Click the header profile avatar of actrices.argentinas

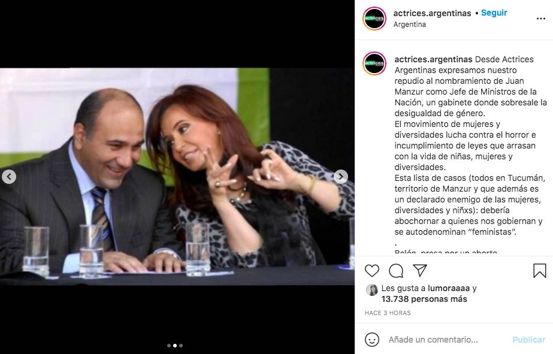(x=374, y=19)
